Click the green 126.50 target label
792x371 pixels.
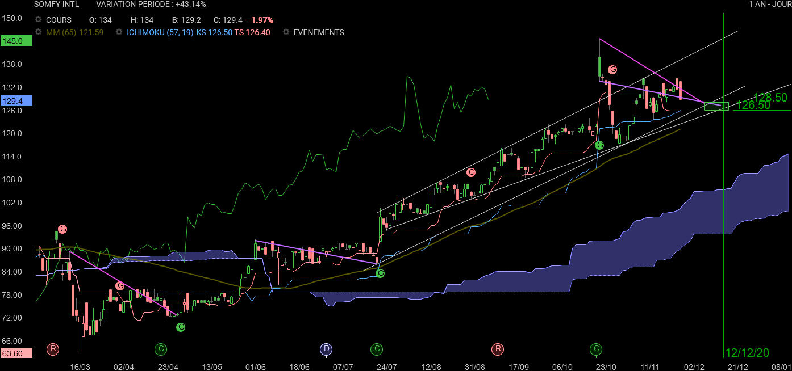(x=753, y=105)
